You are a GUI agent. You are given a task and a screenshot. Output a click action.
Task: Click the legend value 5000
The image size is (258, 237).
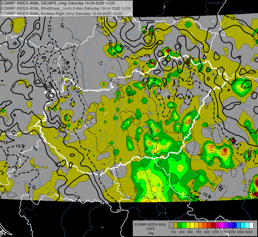coord(249,232)
